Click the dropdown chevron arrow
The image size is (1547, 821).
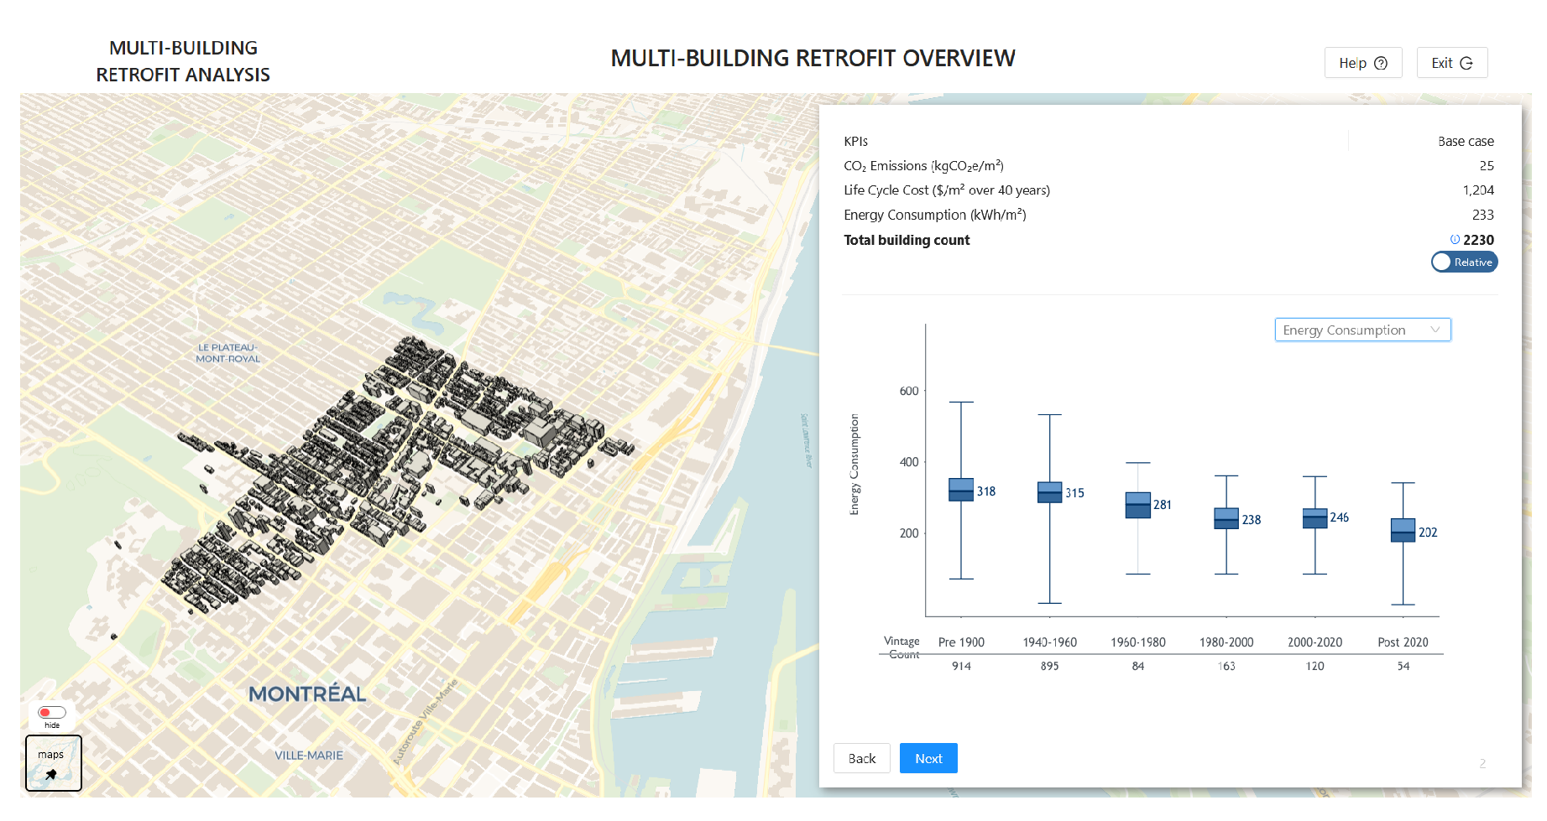[x=1435, y=330]
